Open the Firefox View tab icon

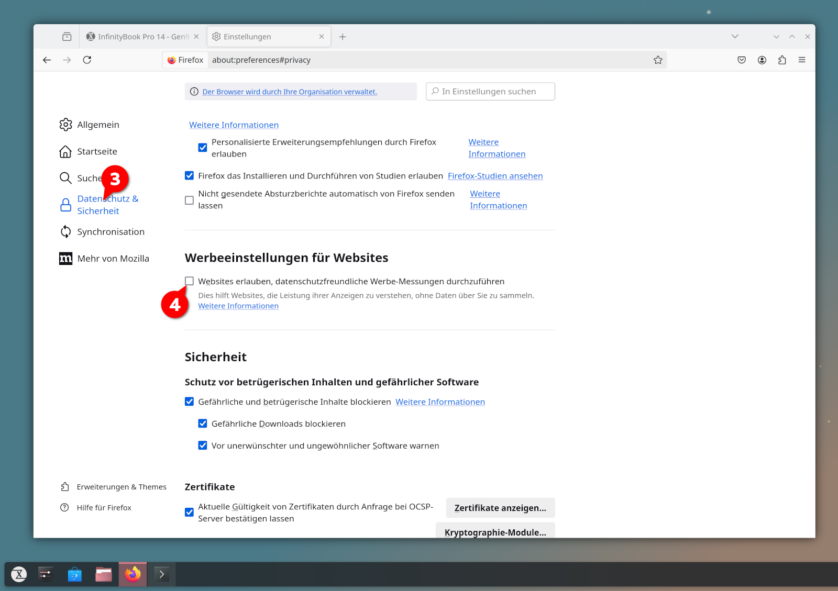(x=67, y=37)
